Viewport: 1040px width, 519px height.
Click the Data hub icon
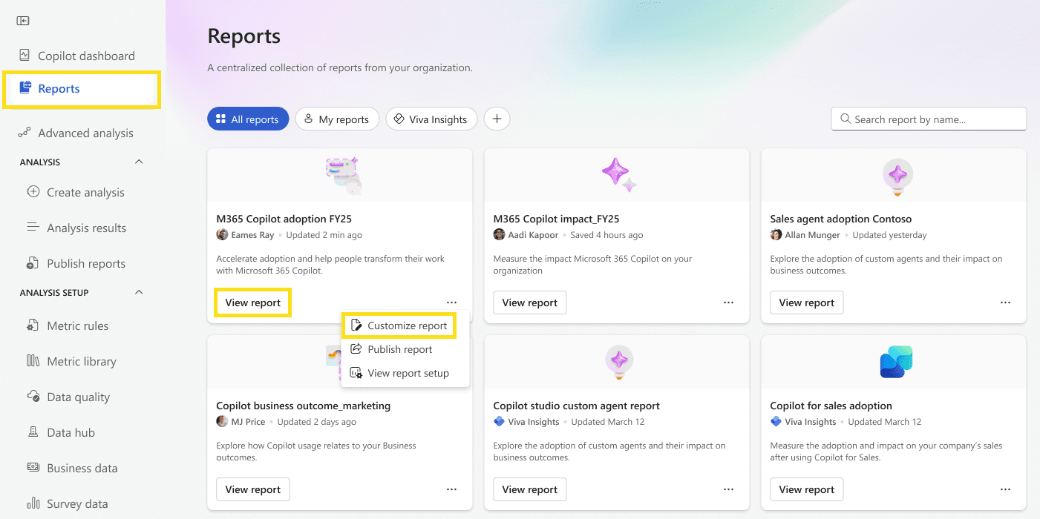pyautogui.click(x=33, y=432)
